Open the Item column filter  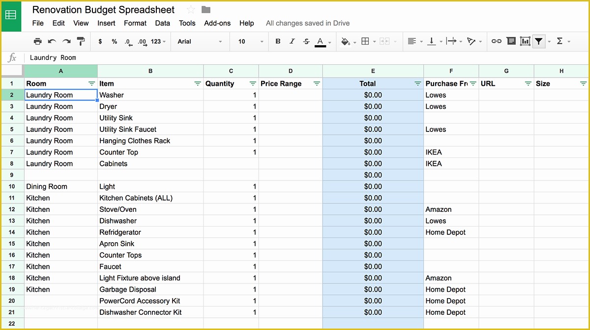(198, 84)
